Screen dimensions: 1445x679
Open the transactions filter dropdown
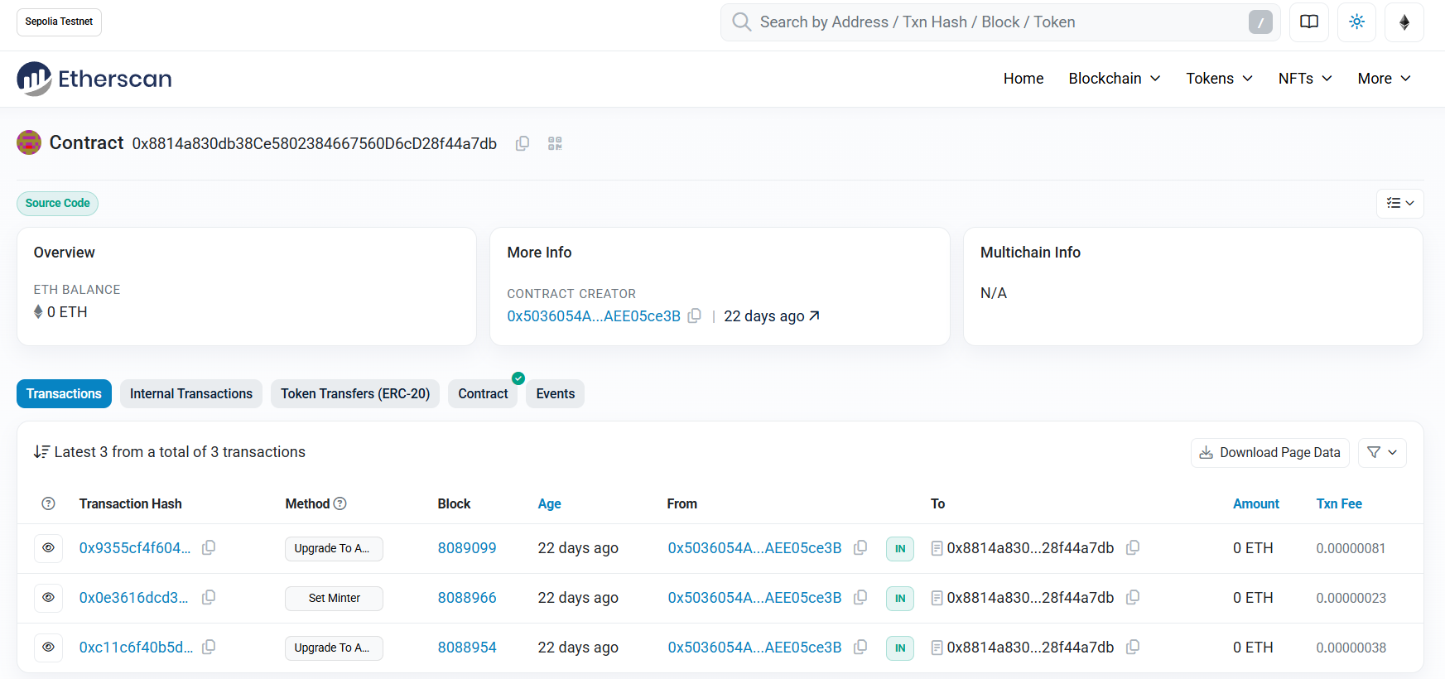pos(1382,452)
